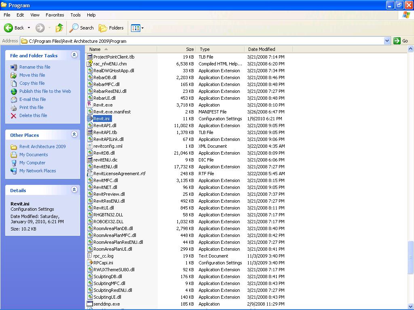Open the Back button history dropdown arrow
Screen dimensions: 414x310
click(29, 28)
